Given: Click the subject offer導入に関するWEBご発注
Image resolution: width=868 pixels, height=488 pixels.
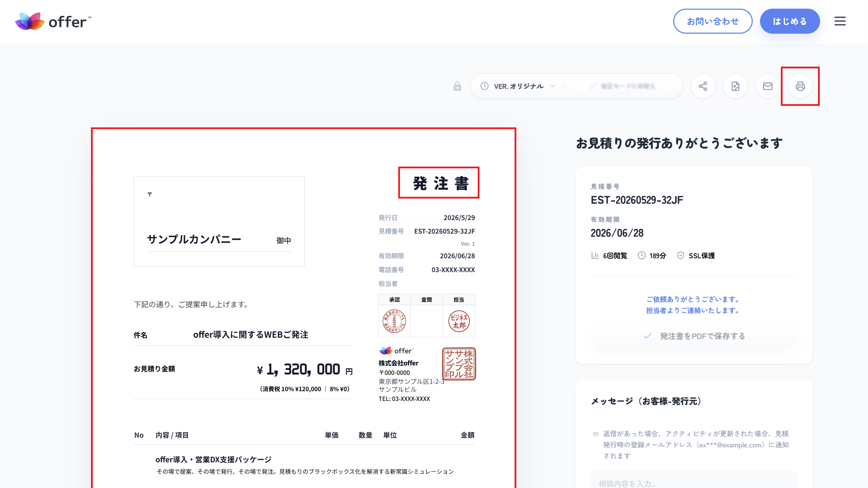Looking at the screenshot, I should tap(251, 335).
